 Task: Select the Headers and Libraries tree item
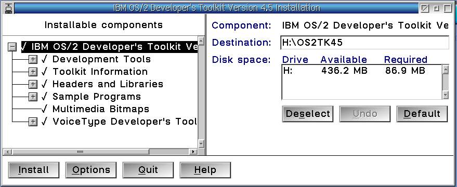click(108, 84)
